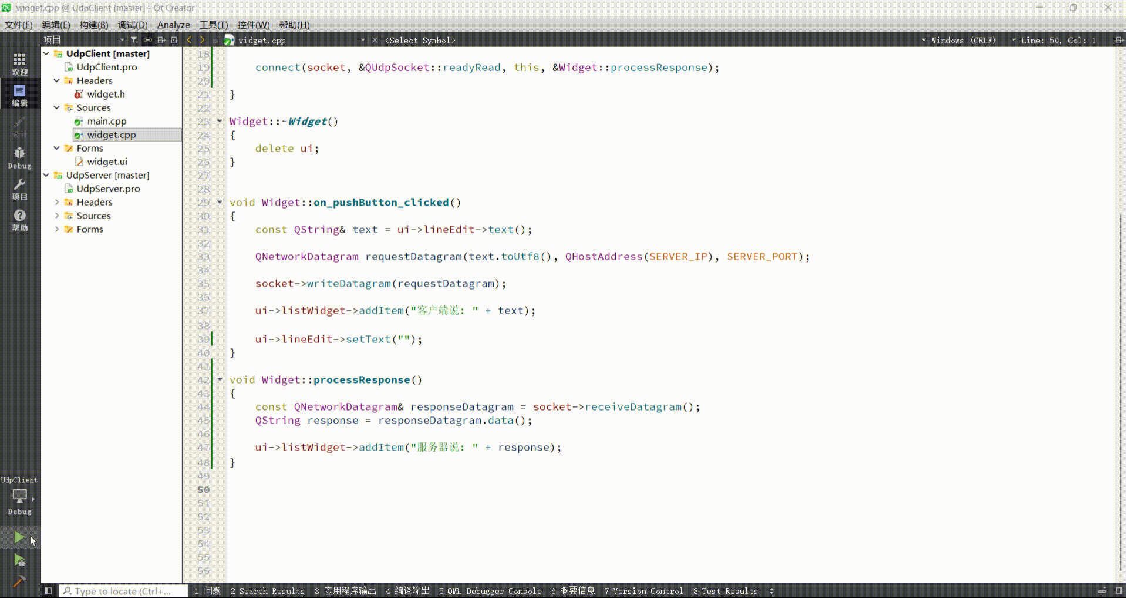Open the 4 编译输出 pane
Screen dimensions: 1126x598
pyautogui.click(x=407, y=591)
